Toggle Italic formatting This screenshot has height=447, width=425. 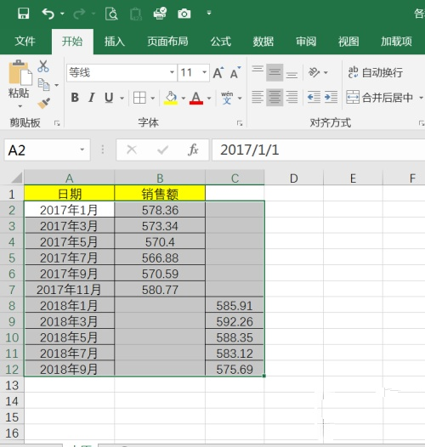(x=92, y=98)
